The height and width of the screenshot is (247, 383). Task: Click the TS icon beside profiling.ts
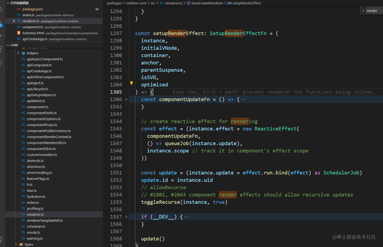coord(23,209)
